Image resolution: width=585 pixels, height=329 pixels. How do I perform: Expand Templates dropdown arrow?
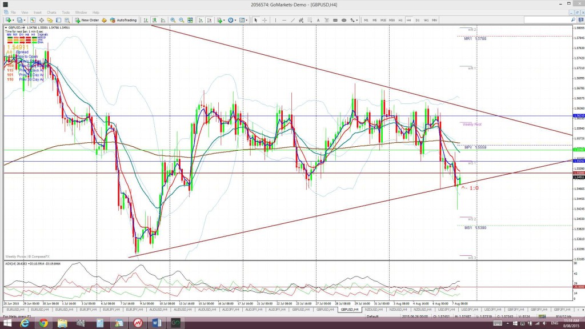pyautogui.click(x=247, y=20)
